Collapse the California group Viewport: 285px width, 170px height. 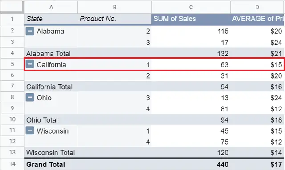tap(30, 64)
